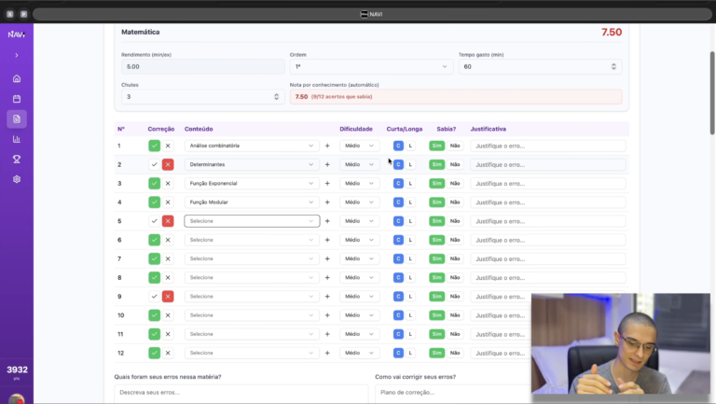Mark question 1 as wrong with X
The width and height of the screenshot is (716, 404).
coord(168,146)
